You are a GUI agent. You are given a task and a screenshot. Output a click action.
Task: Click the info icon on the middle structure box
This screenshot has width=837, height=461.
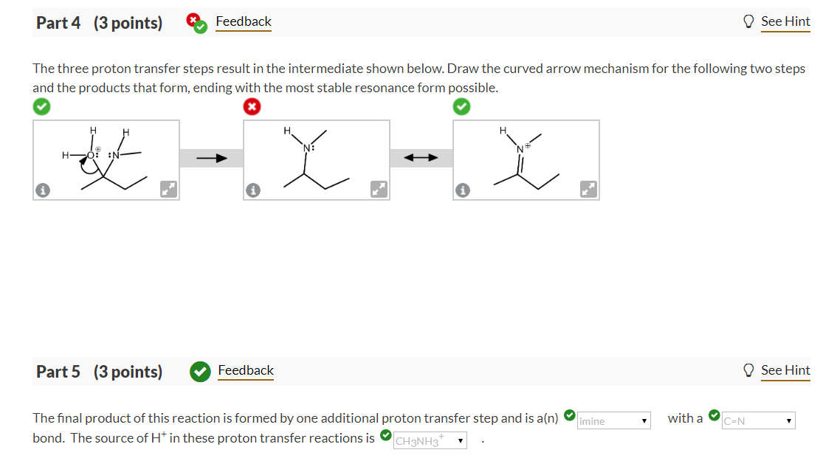click(252, 190)
